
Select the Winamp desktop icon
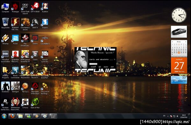5,39
